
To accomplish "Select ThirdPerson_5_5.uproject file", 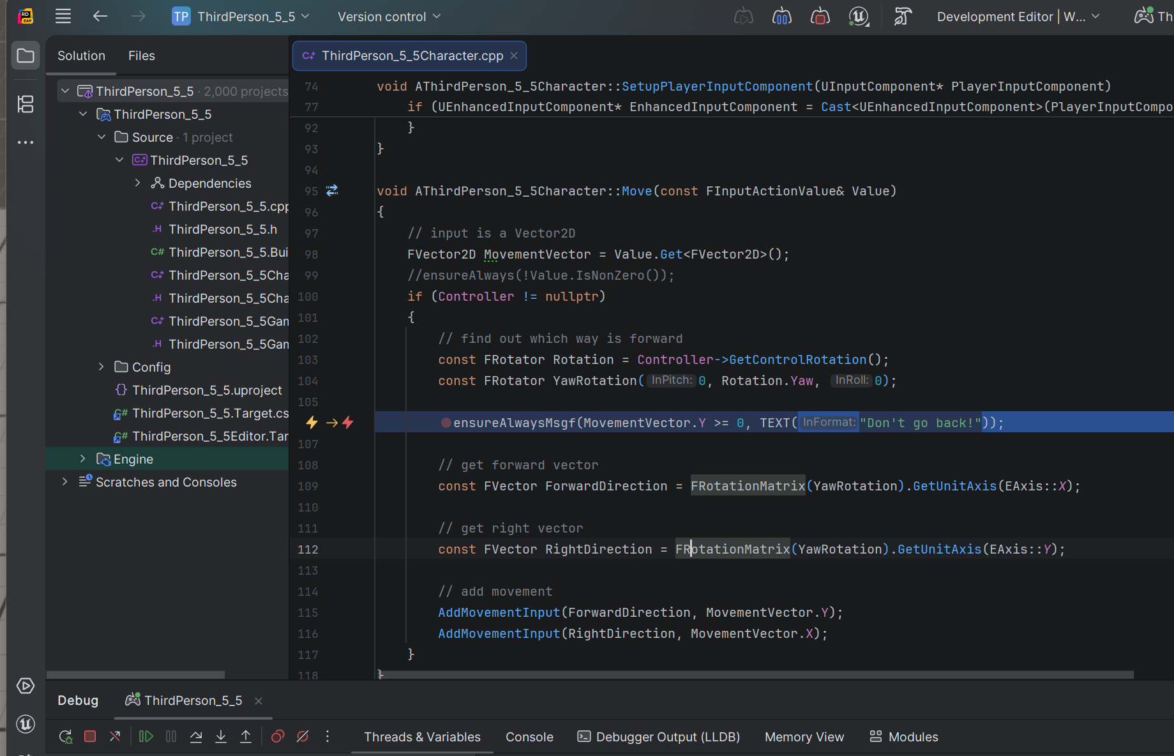I will click(207, 390).
